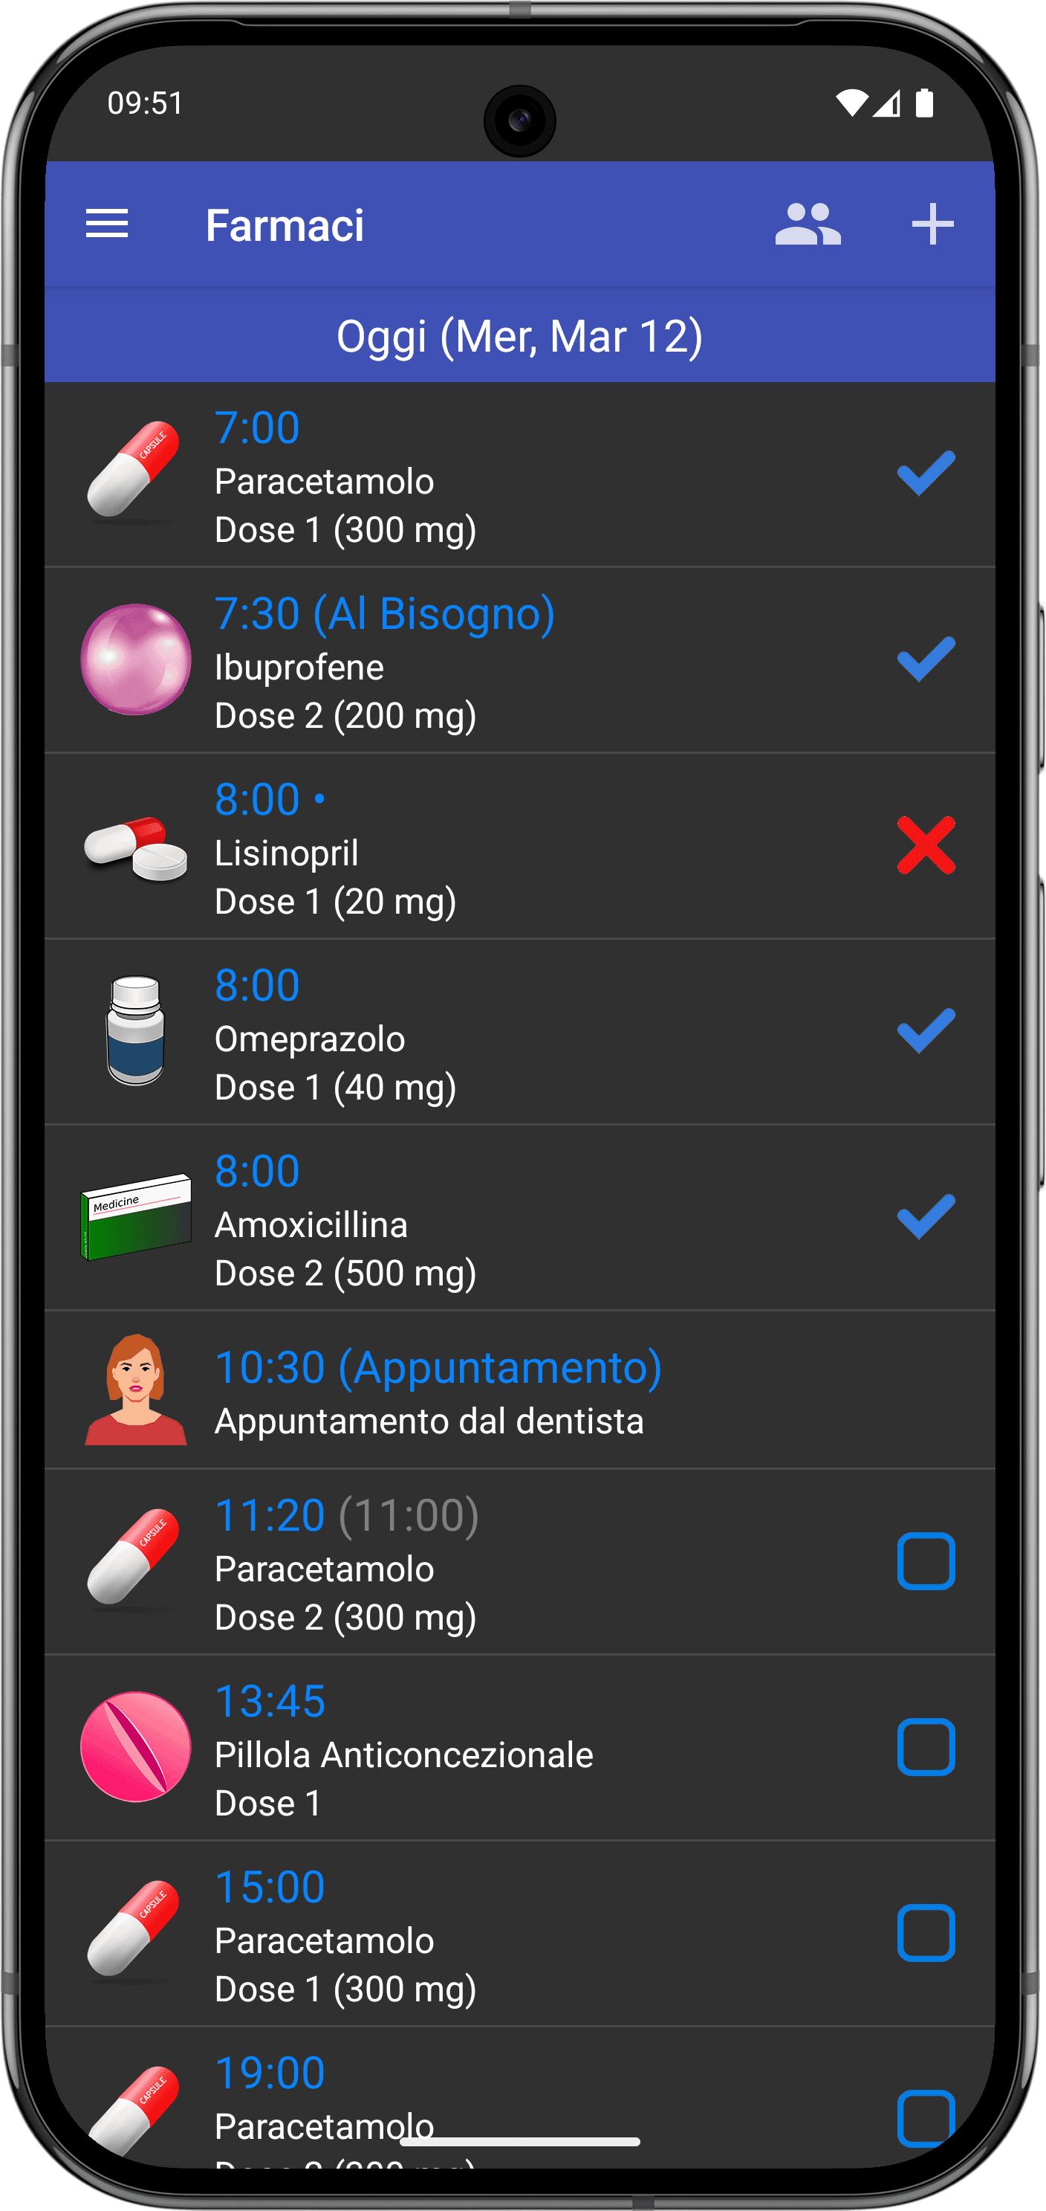The image size is (1046, 2211).
Task: Check the 11:20 Paracetamolo Dose 2 checkbox
Action: point(926,1560)
